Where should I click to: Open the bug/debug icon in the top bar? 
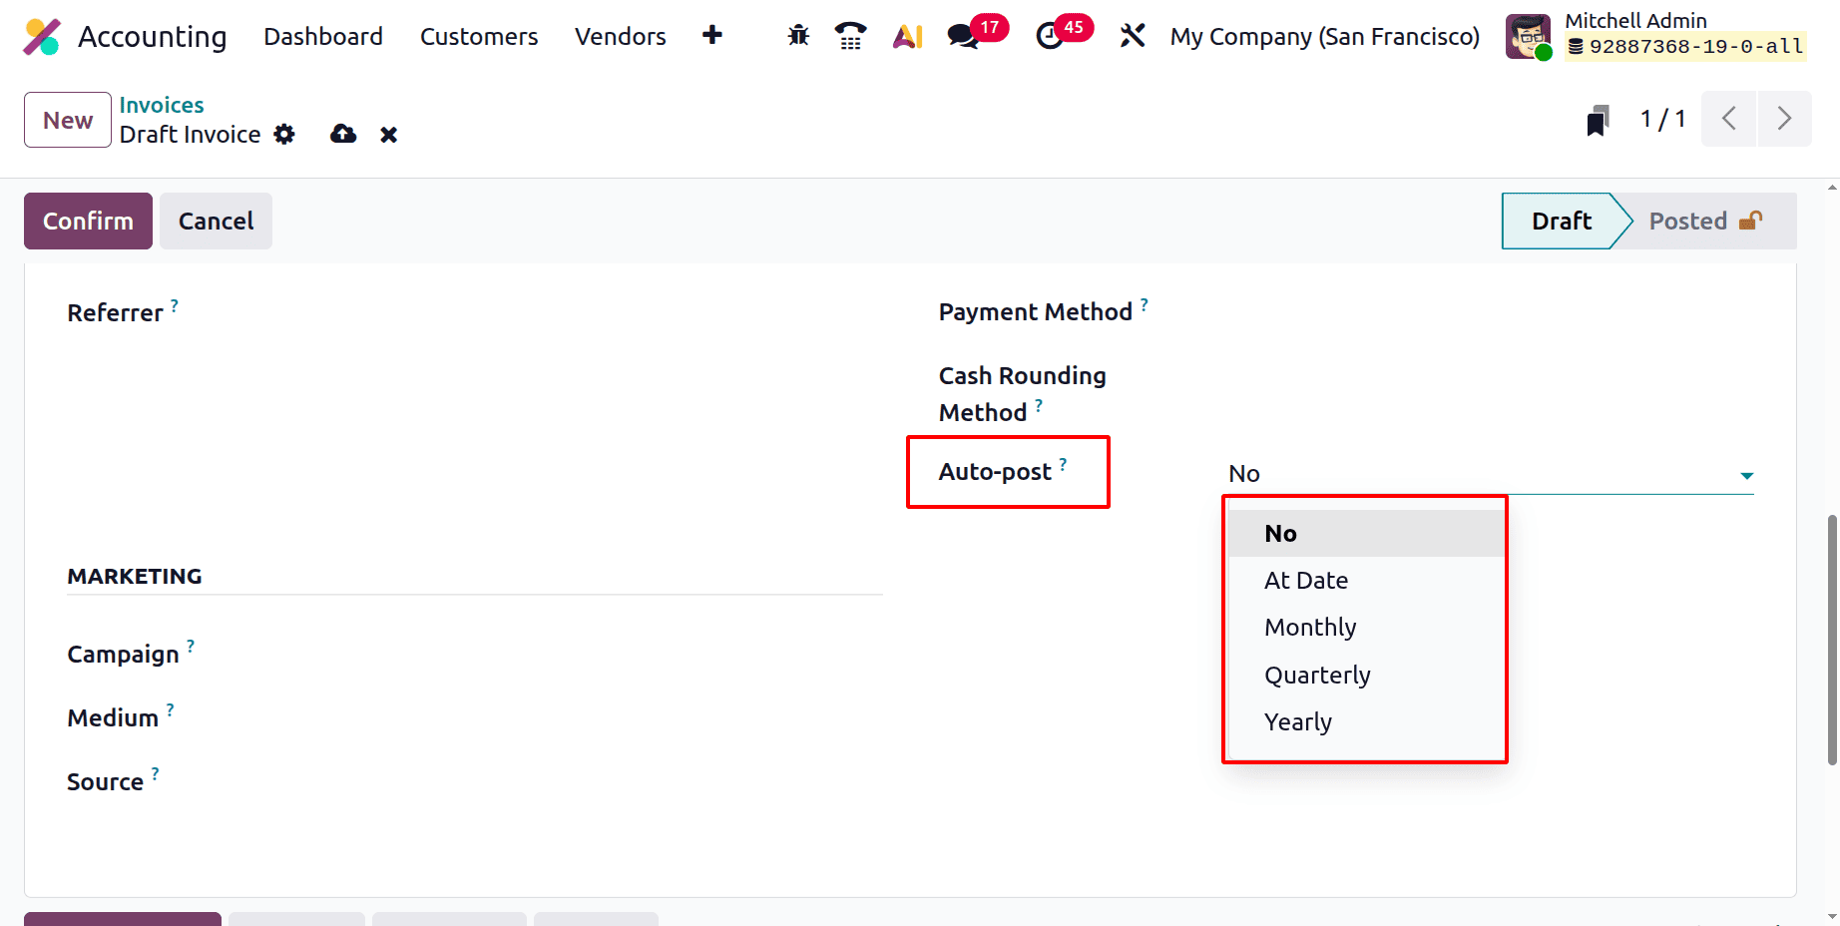[x=797, y=34]
